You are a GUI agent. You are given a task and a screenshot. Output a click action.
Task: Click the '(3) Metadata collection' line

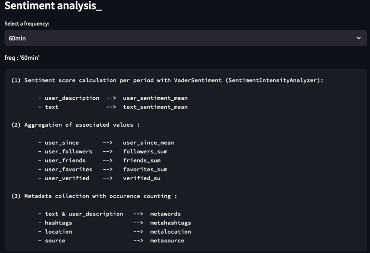point(94,196)
